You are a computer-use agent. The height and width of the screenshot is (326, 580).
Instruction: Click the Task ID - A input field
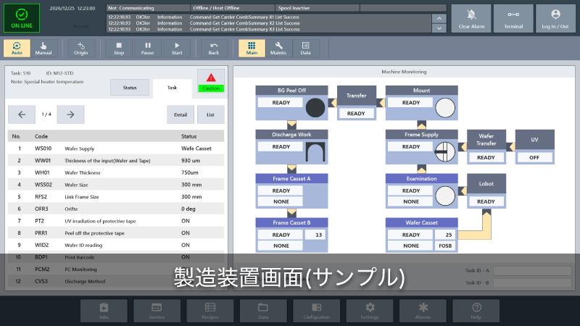[x=532, y=270]
